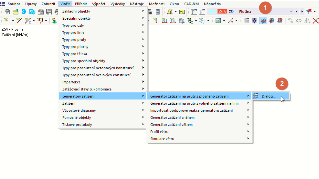Open Speciální objekty submenu
The height and width of the screenshot is (179, 319).
tap(103, 18)
